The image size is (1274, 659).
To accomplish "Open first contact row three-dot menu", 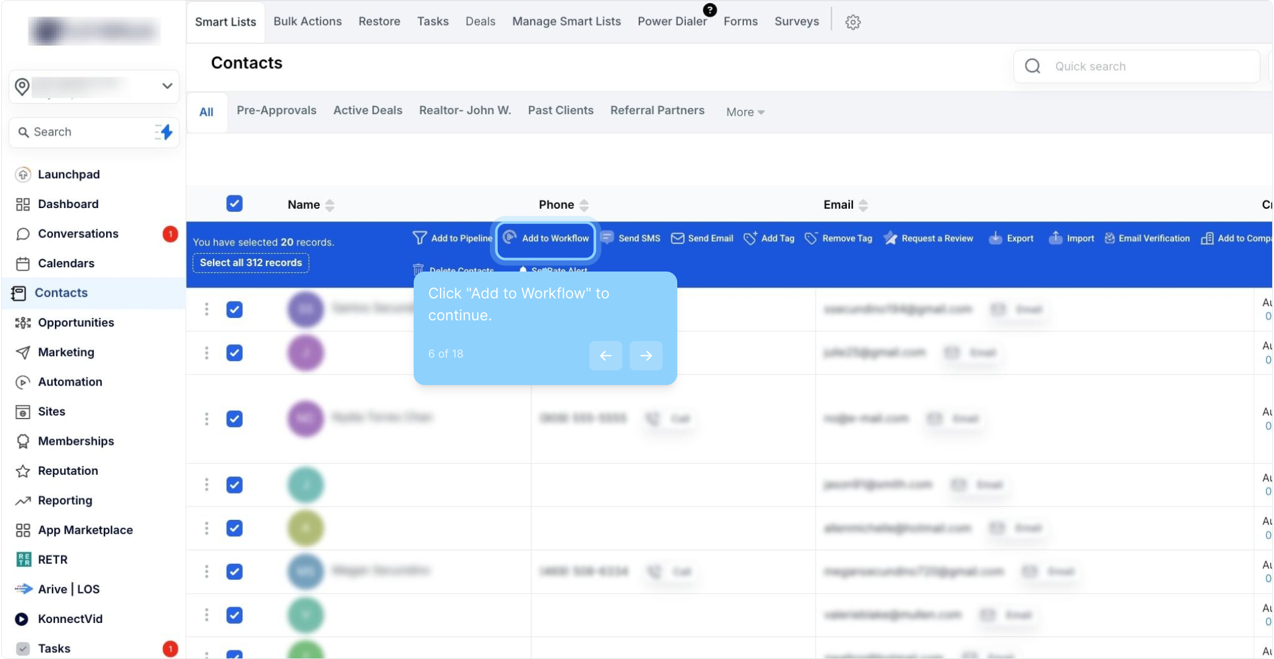I will pos(207,309).
